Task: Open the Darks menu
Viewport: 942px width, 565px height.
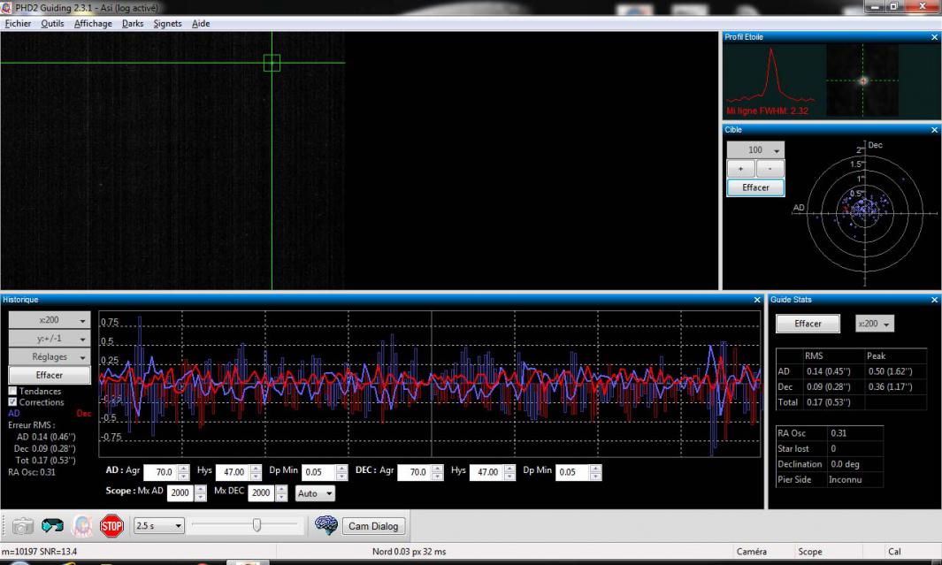Action: (133, 24)
